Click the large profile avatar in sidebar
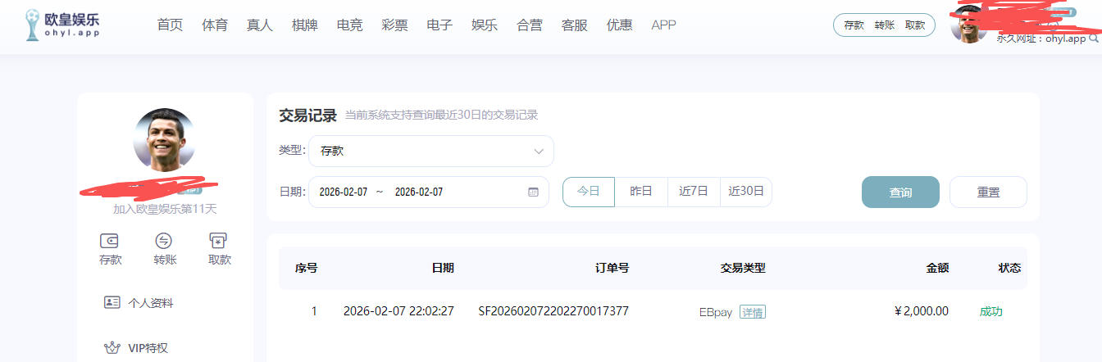 coord(164,139)
